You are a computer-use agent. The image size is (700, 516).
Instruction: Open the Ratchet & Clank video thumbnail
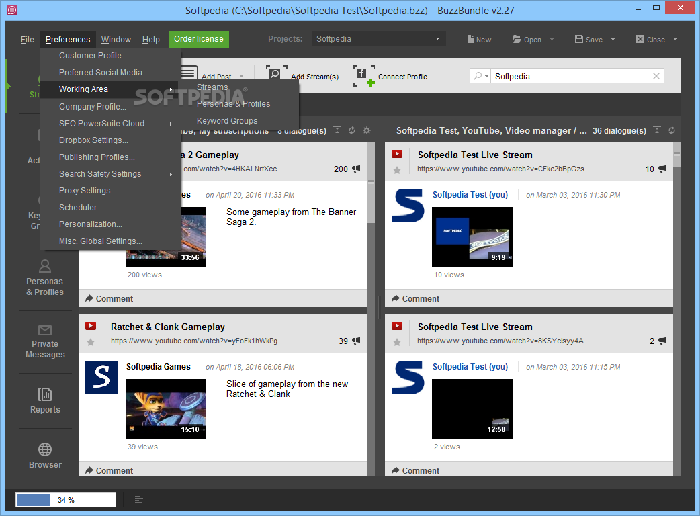(166, 409)
